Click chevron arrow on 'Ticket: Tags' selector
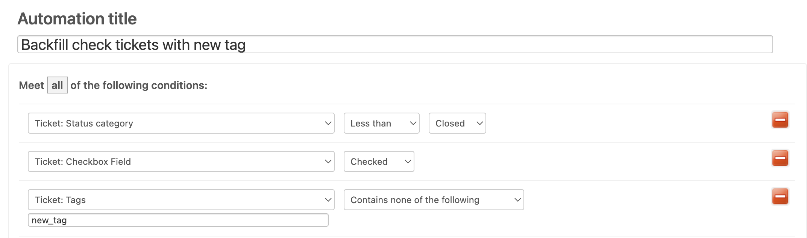The width and height of the screenshot is (807, 238). (328, 200)
